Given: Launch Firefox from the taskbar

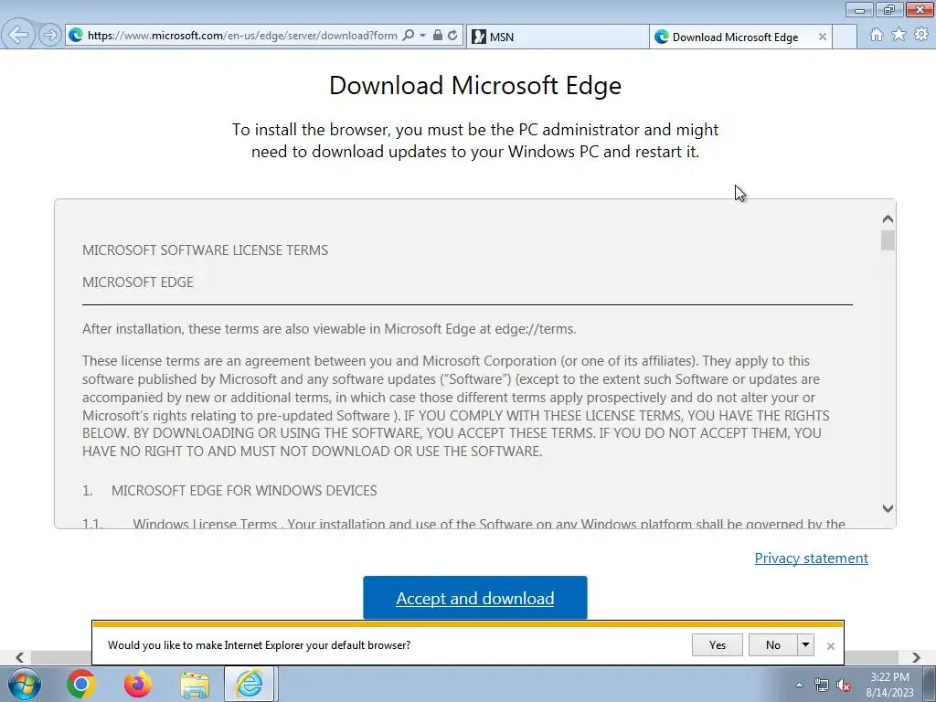Looking at the screenshot, I should 138,684.
